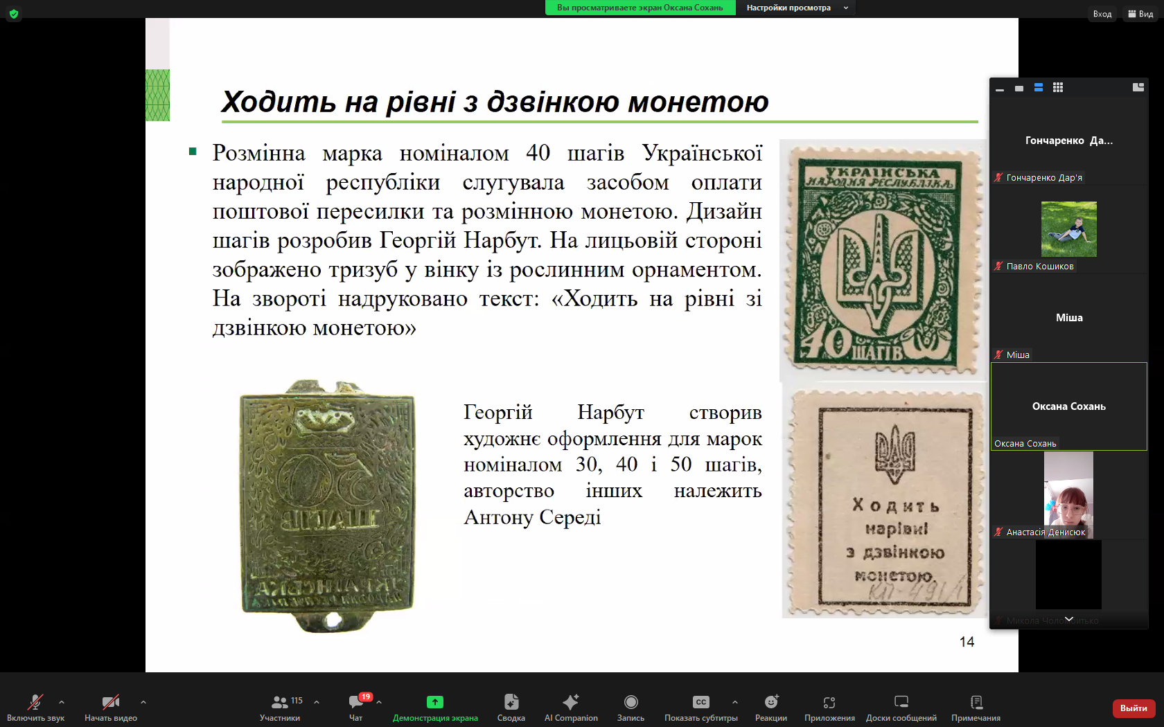Viewport: 1164px width, 727px height.
Task: Click the Вход sign-in button
Action: [1102, 14]
